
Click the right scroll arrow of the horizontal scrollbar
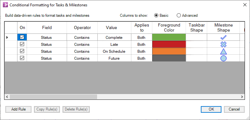click(x=242, y=97)
